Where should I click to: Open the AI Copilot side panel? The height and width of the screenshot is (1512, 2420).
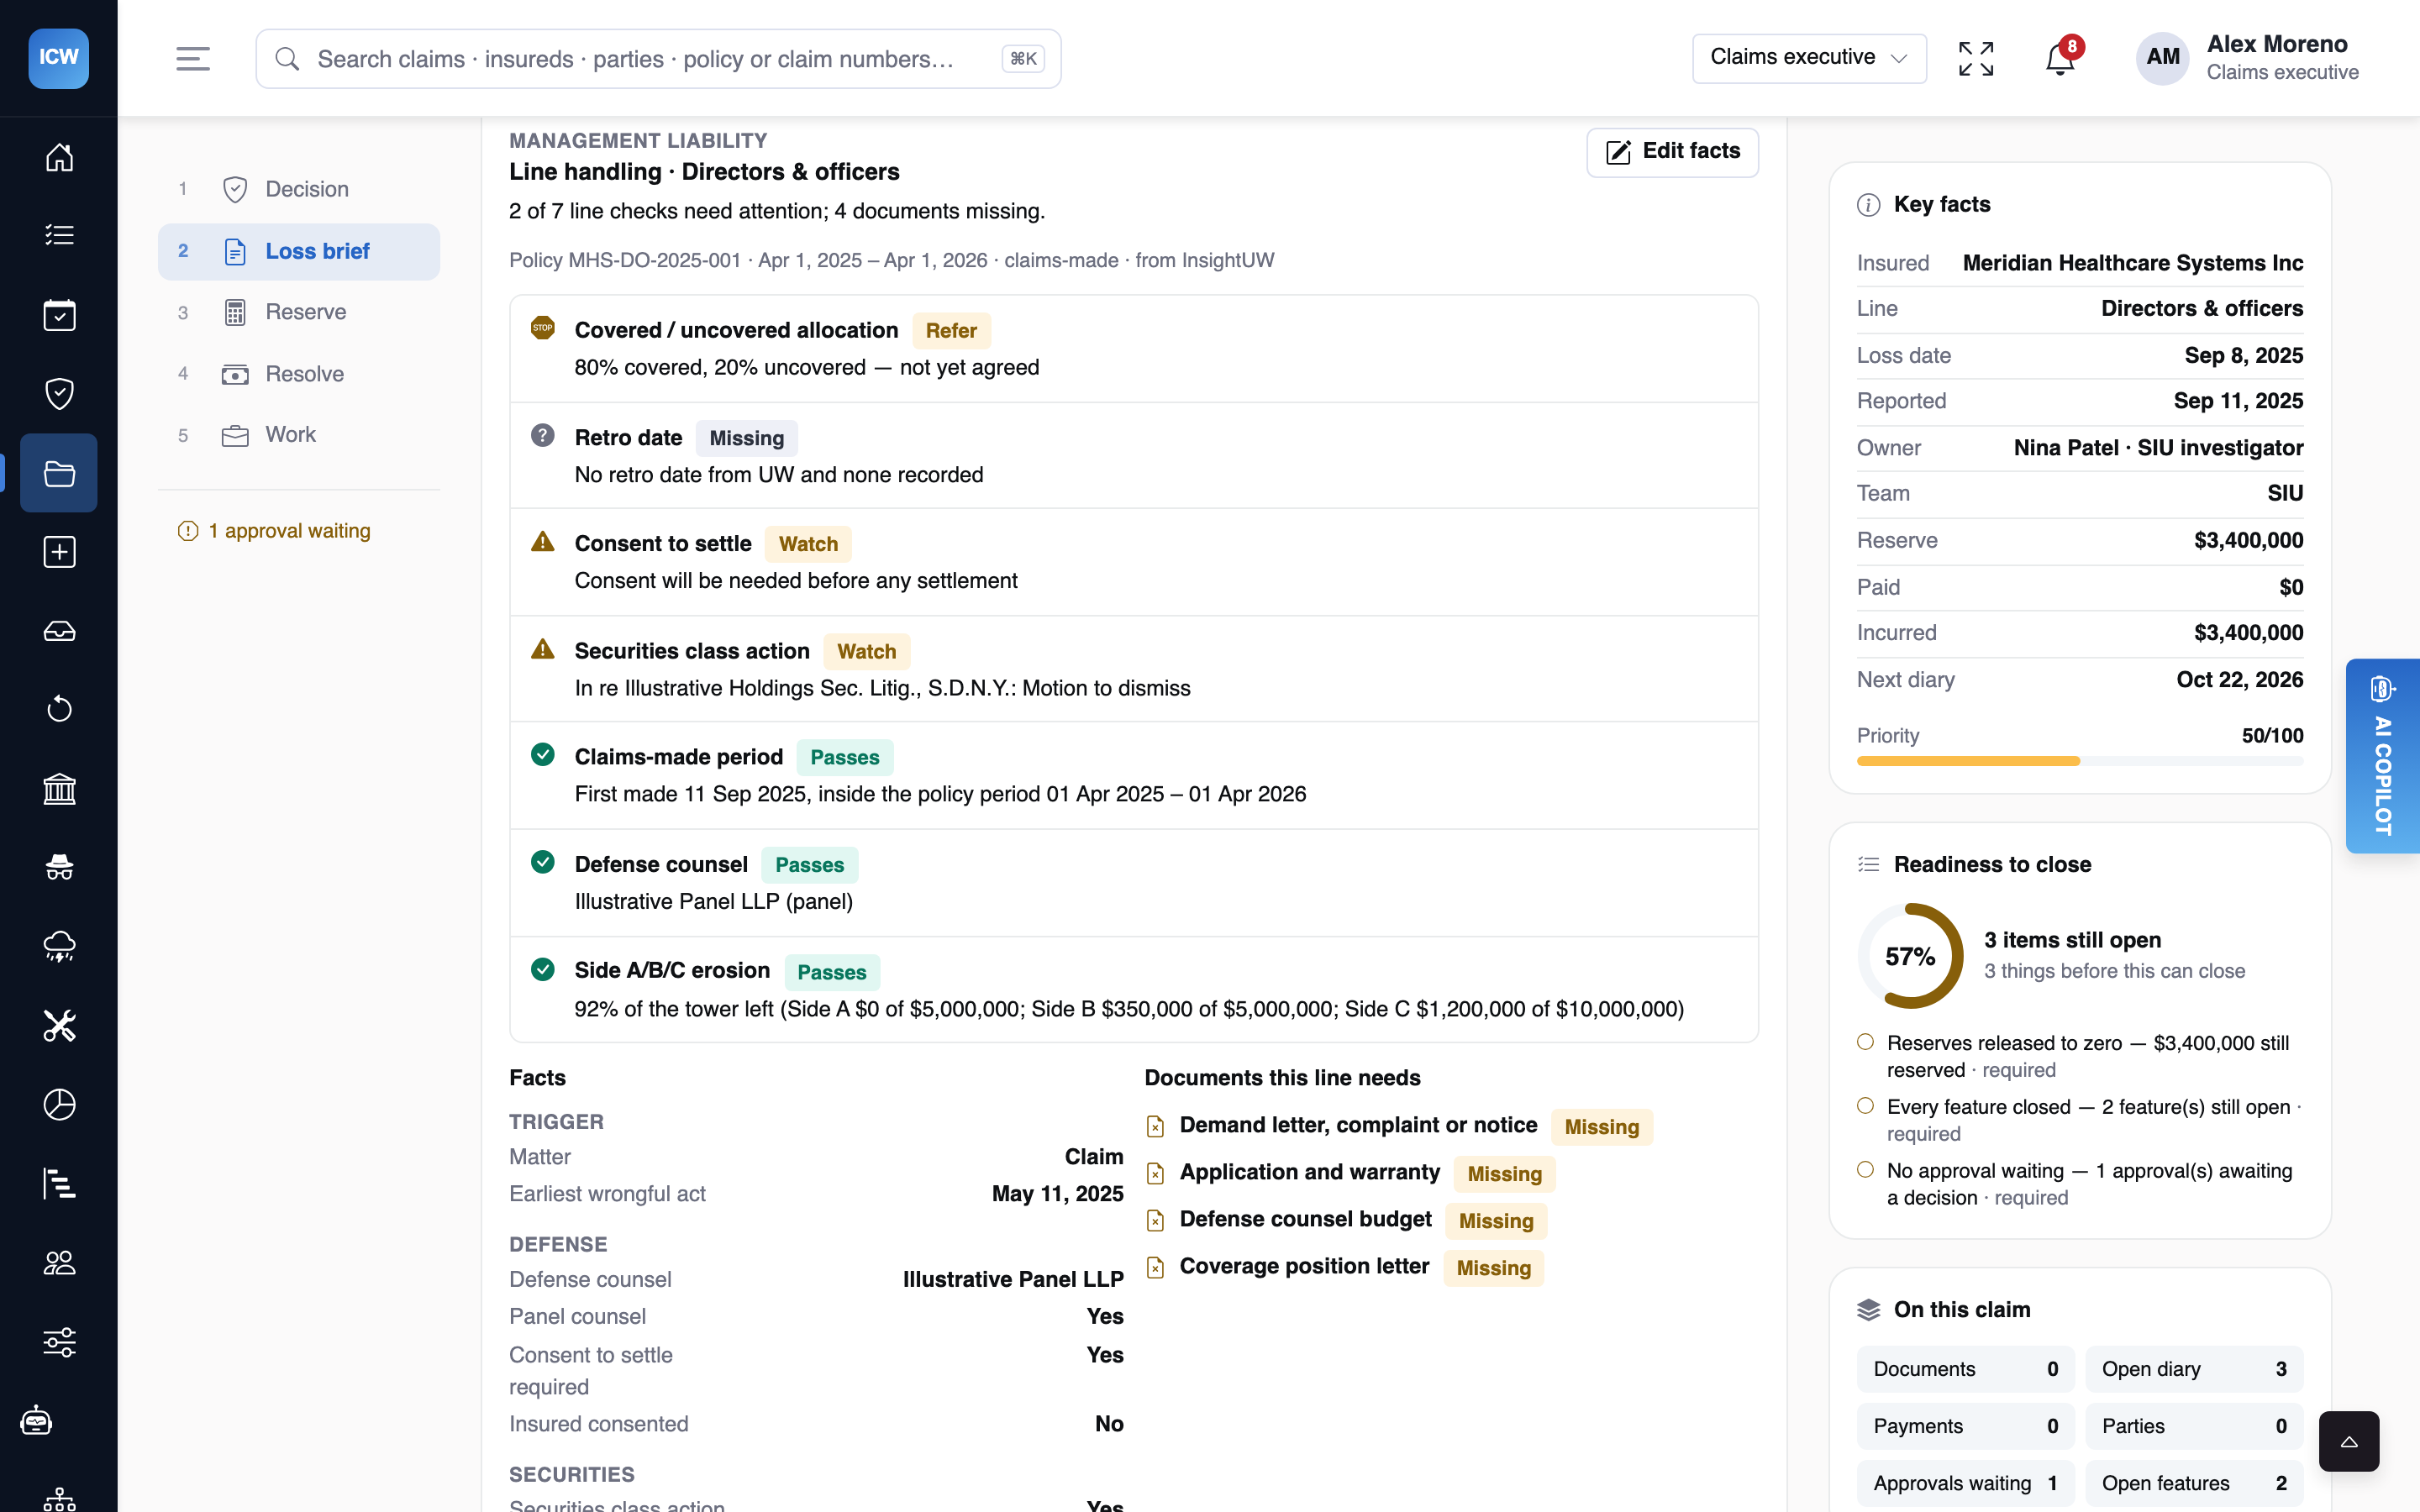pos(2382,756)
